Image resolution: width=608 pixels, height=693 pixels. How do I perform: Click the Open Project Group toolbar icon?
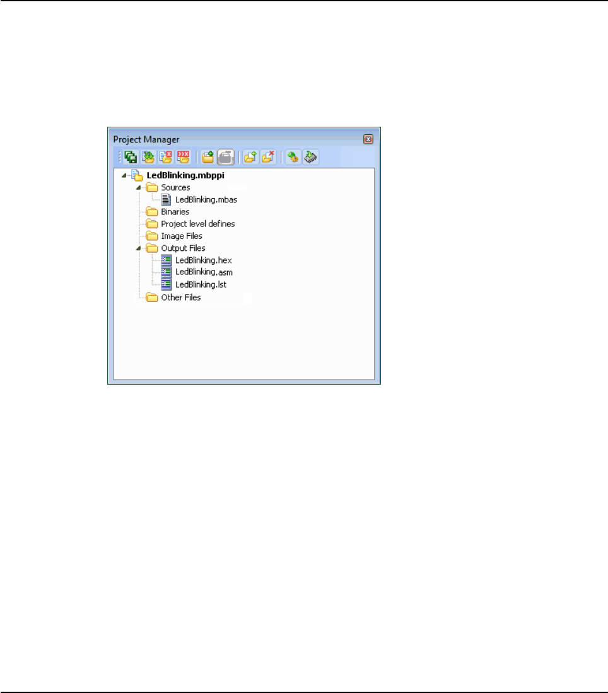pos(148,157)
